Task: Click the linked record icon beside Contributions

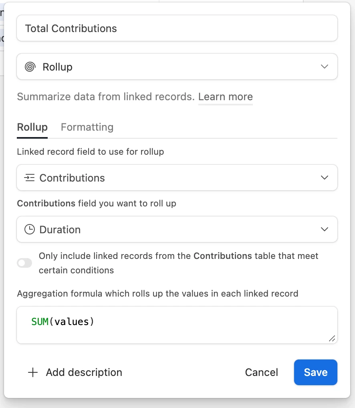Action: click(29, 178)
